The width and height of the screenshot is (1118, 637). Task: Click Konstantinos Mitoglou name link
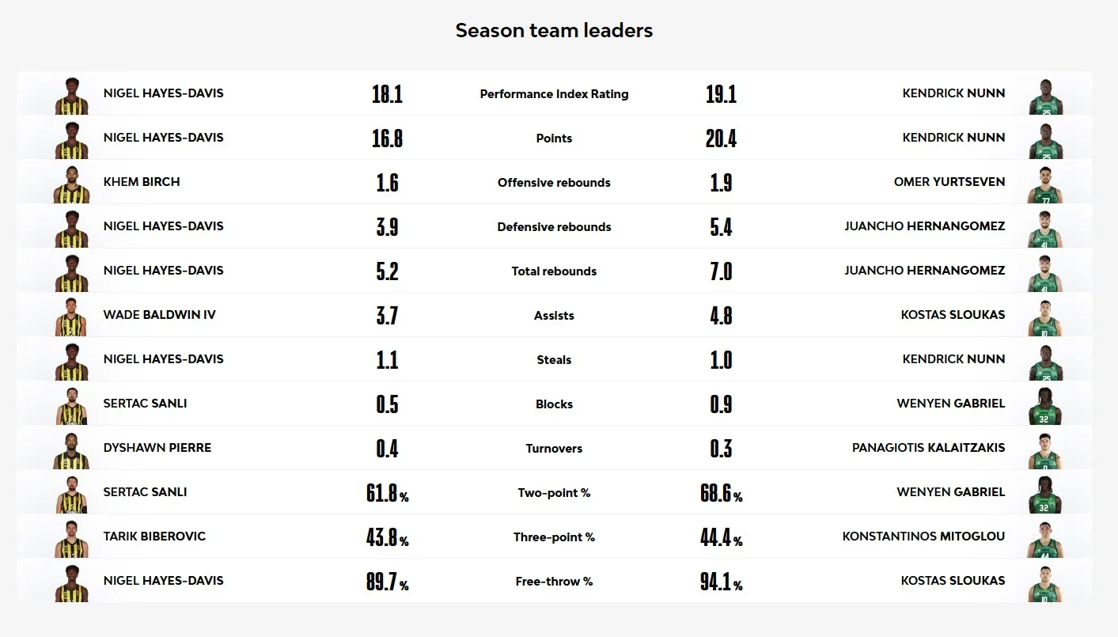point(923,537)
